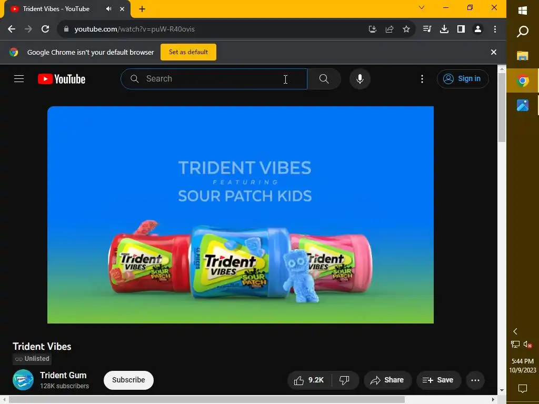Viewport: 539px width, 404px height.
Task: Show hidden system tray icons chevron
Action: click(515, 331)
